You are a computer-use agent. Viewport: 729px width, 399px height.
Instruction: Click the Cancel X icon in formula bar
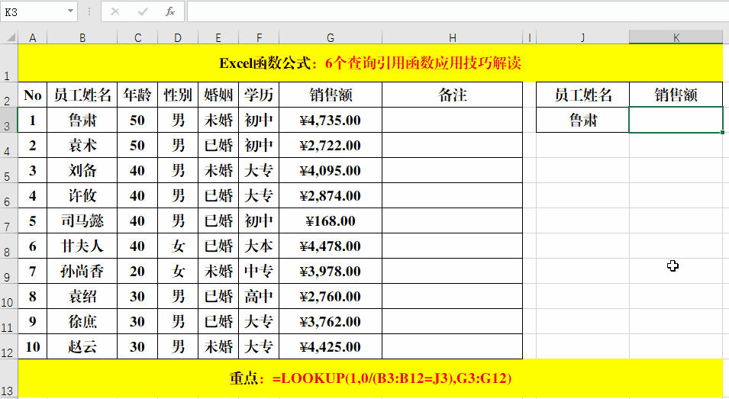pos(115,11)
